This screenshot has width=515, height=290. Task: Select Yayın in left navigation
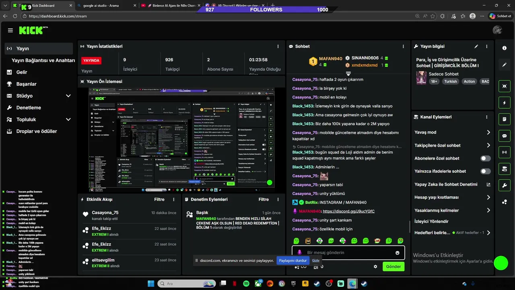39,48
